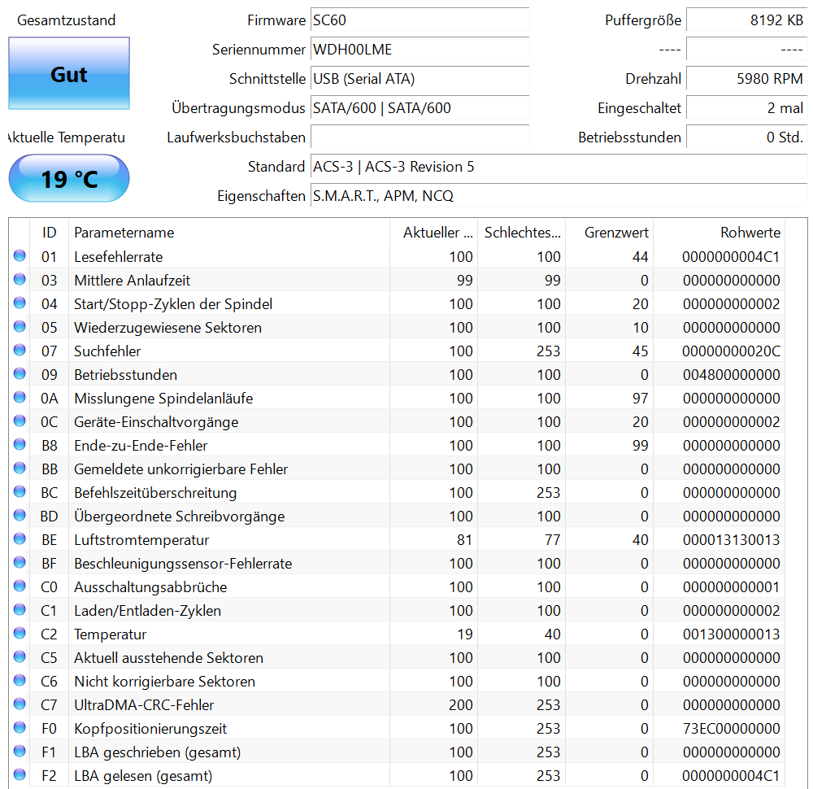Click the 19 °C temperature button
The image size is (813, 789).
[69, 178]
